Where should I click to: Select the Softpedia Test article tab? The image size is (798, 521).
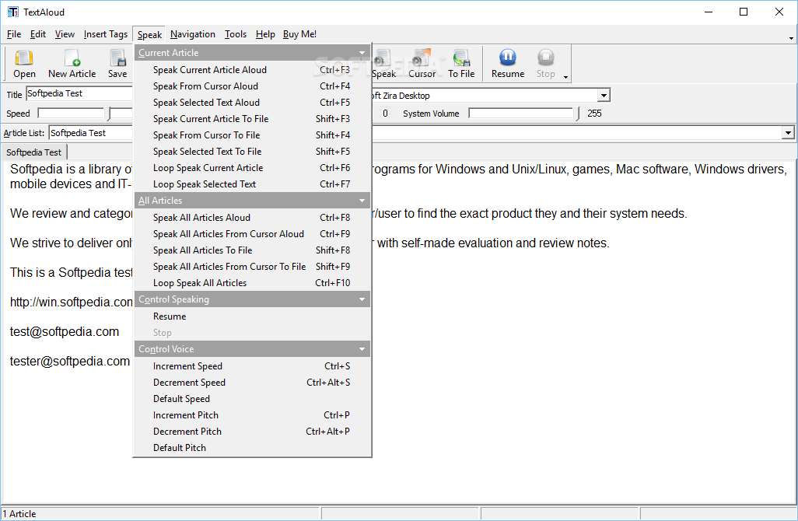33,152
